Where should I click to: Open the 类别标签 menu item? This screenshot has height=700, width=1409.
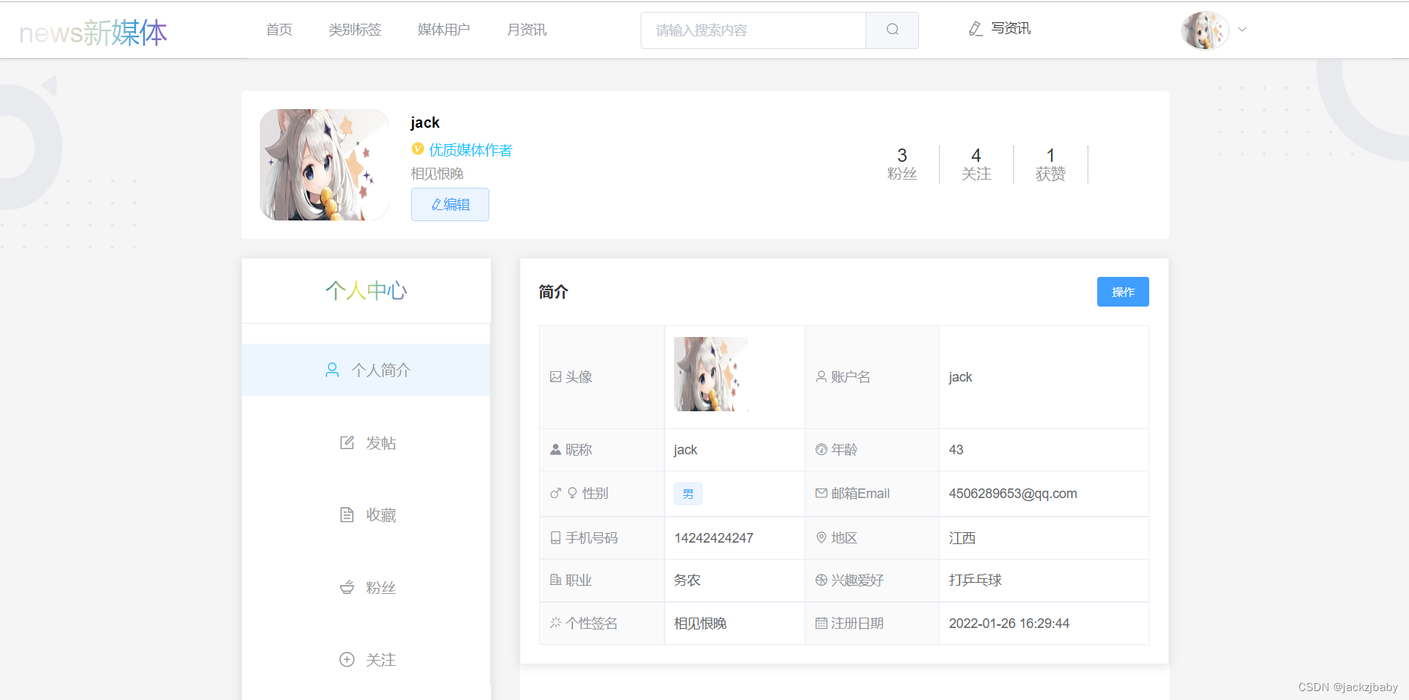coord(355,30)
